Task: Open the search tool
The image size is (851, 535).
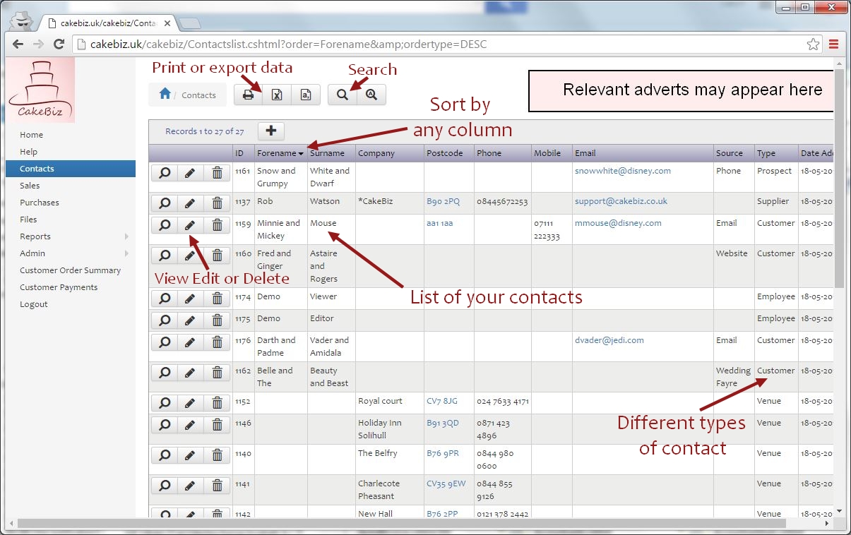Action: click(343, 93)
